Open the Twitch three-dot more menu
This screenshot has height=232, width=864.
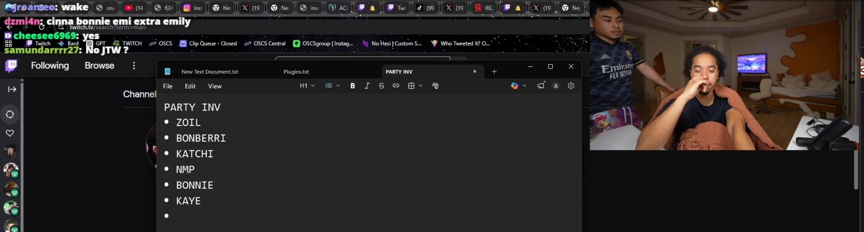[x=133, y=66]
